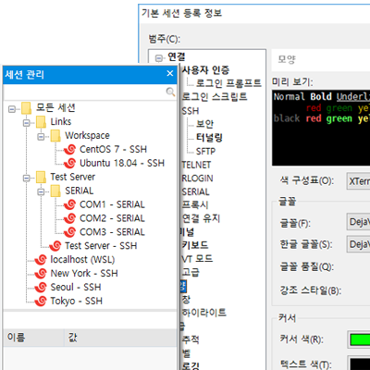Click the SERIAL folder icon in session tree
The image size is (370, 370).
(55, 191)
